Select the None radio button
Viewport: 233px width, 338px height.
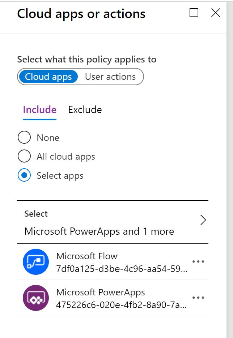[24, 137]
